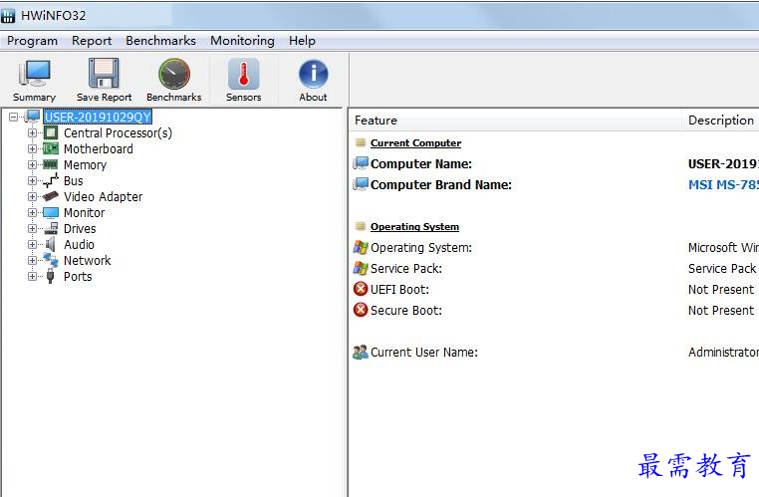This screenshot has height=497, width=759.
Task: Click the Current Computer section heading
Action: [415, 143]
